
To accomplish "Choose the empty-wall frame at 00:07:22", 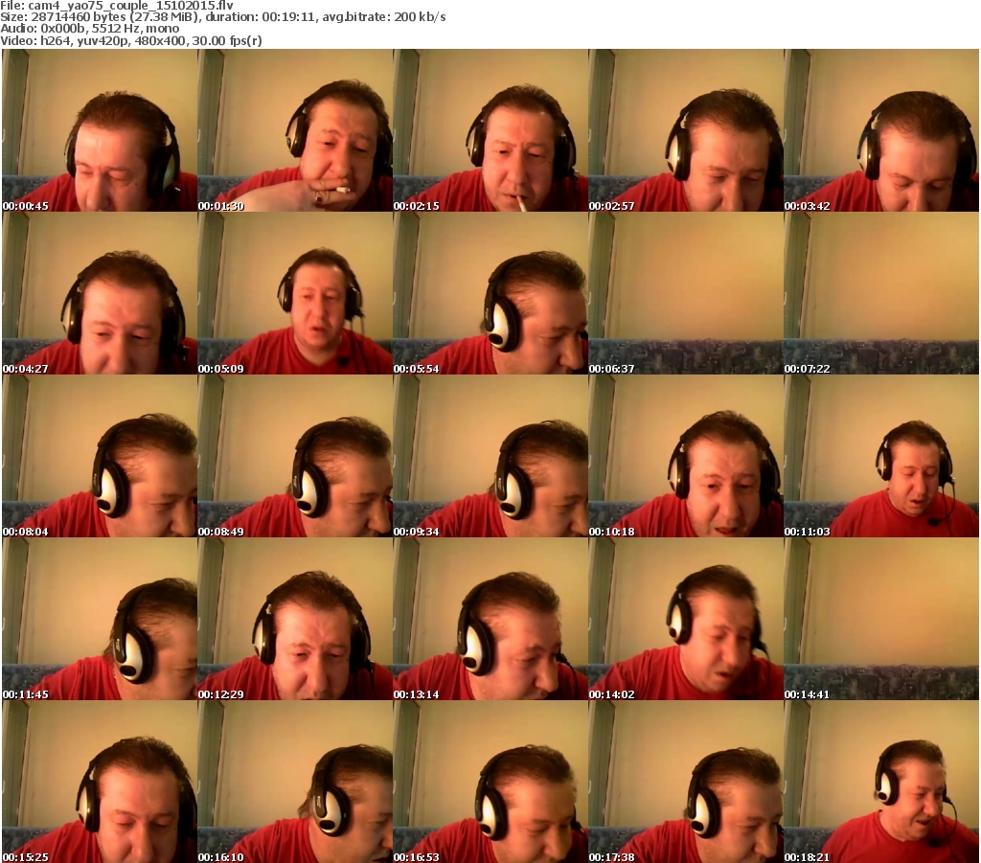I will [x=881, y=293].
